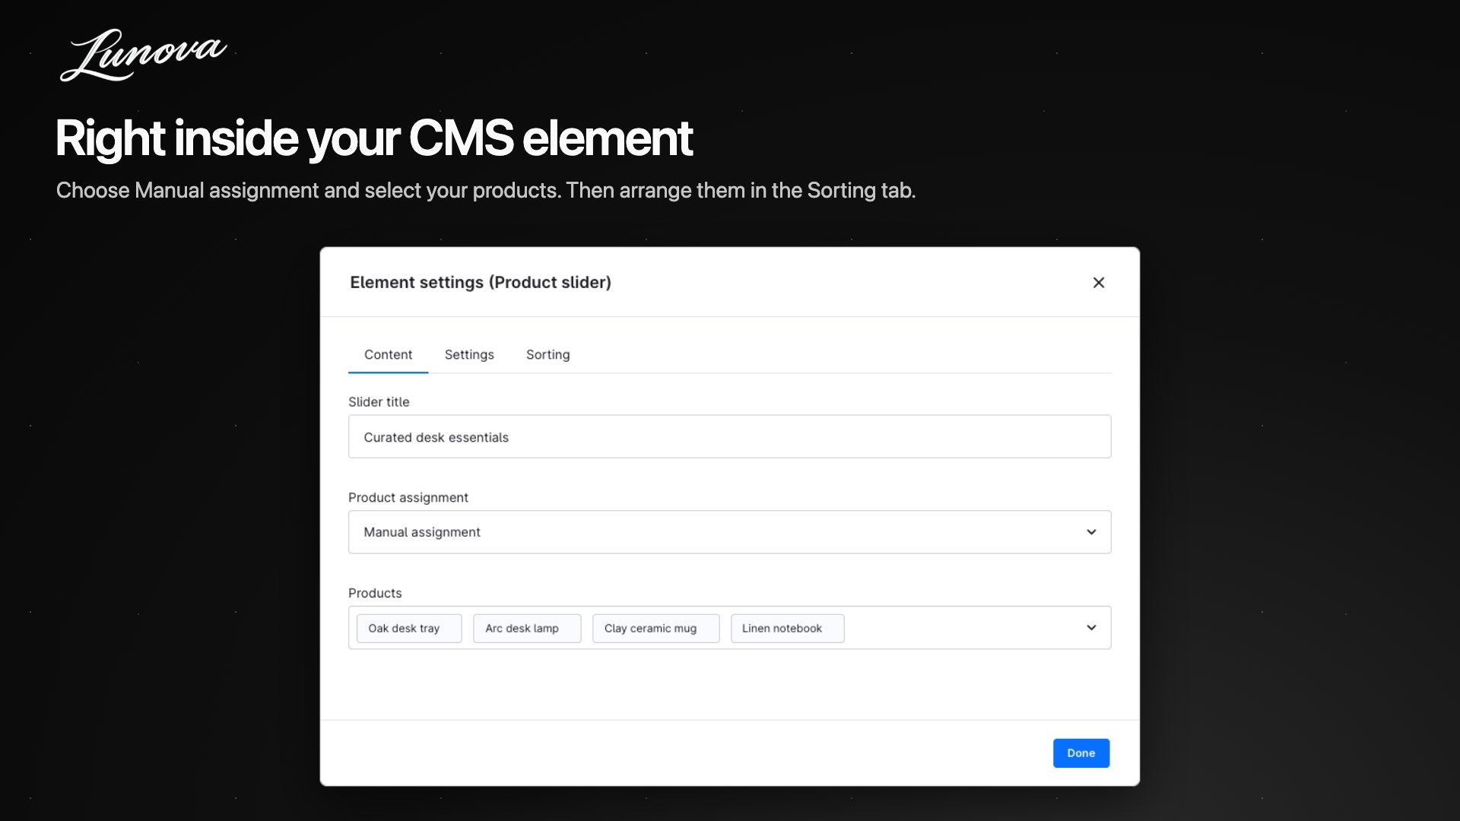Image resolution: width=1460 pixels, height=821 pixels.
Task: Open the Product assignment dropdown
Action: coord(729,532)
